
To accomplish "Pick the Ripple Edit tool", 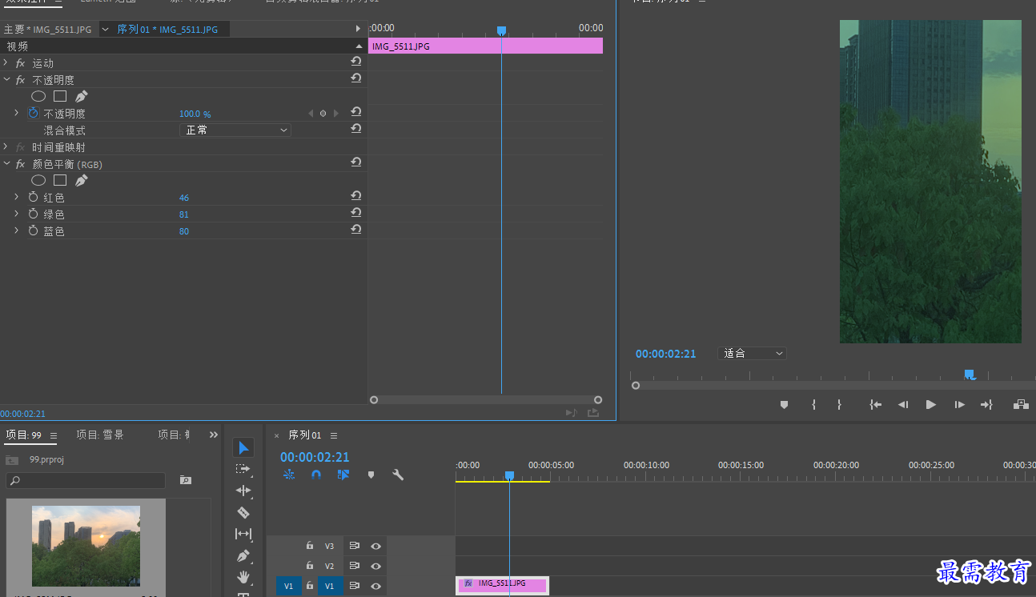I will coord(243,491).
